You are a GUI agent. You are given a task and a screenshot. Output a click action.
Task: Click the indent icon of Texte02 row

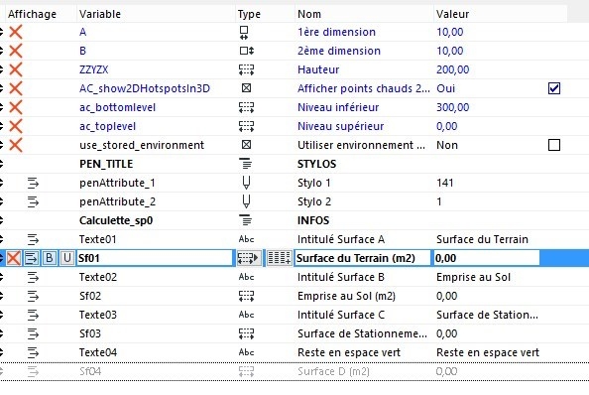coord(33,277)
